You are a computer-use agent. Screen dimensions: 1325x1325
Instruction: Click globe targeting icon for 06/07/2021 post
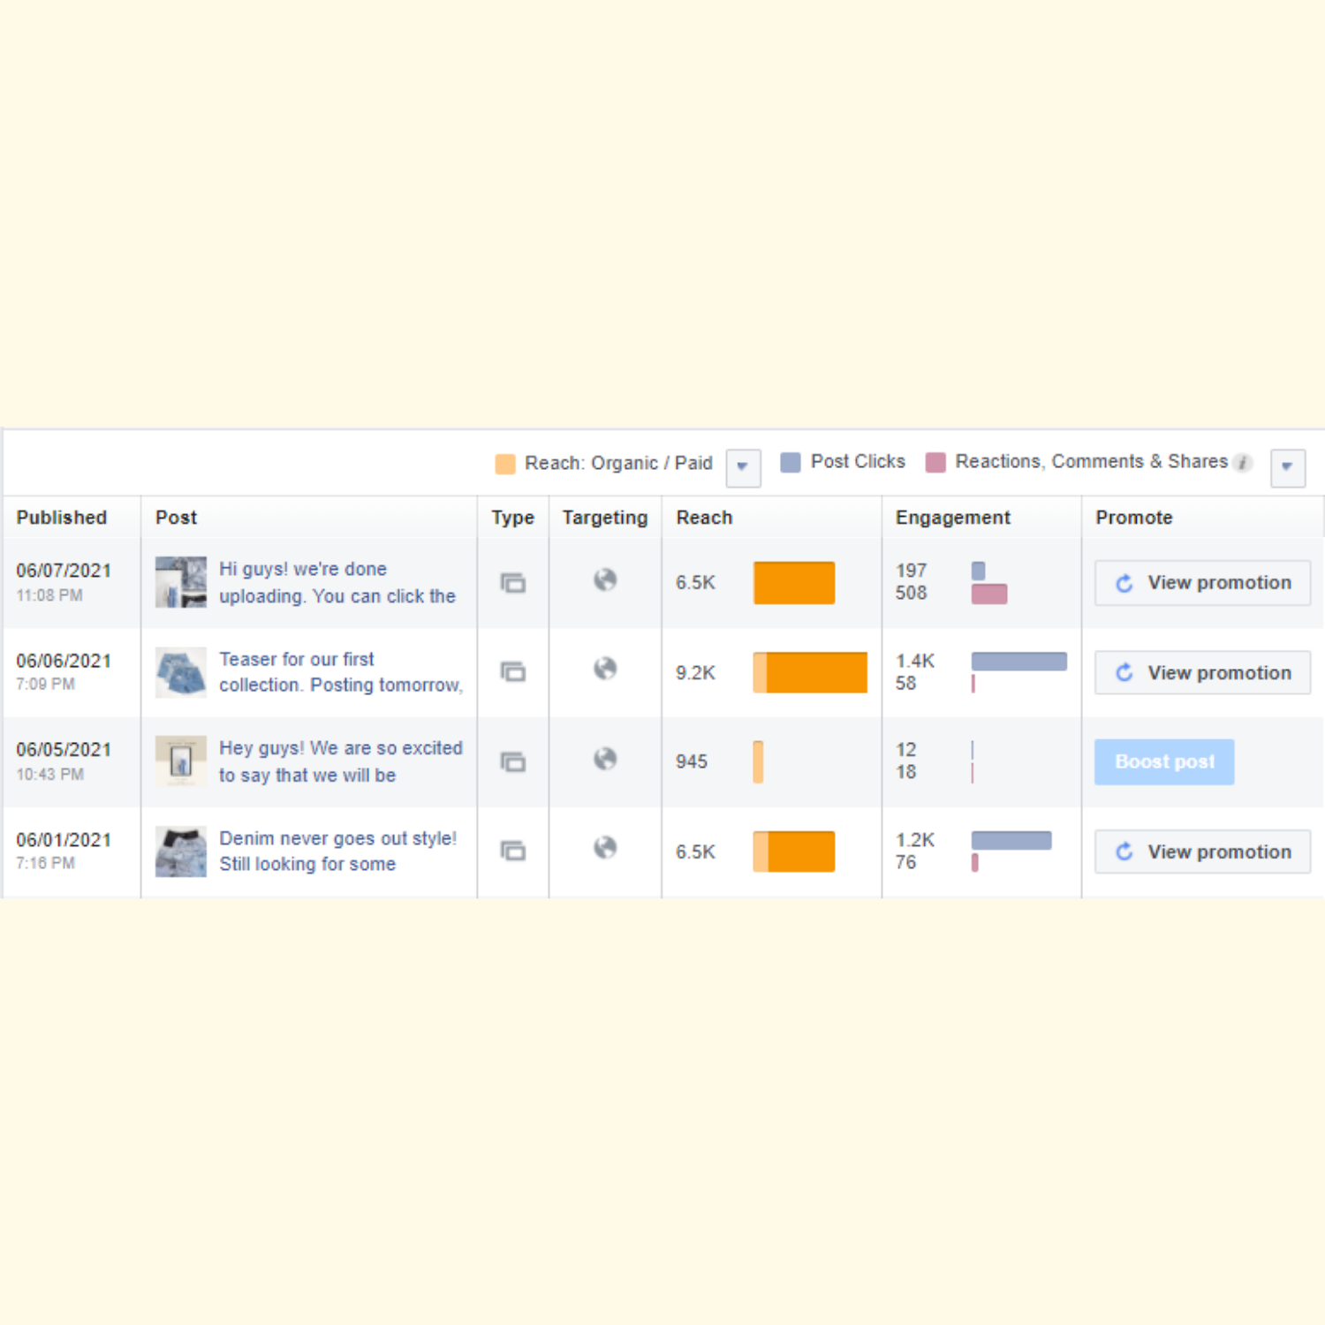pos(605,580)
